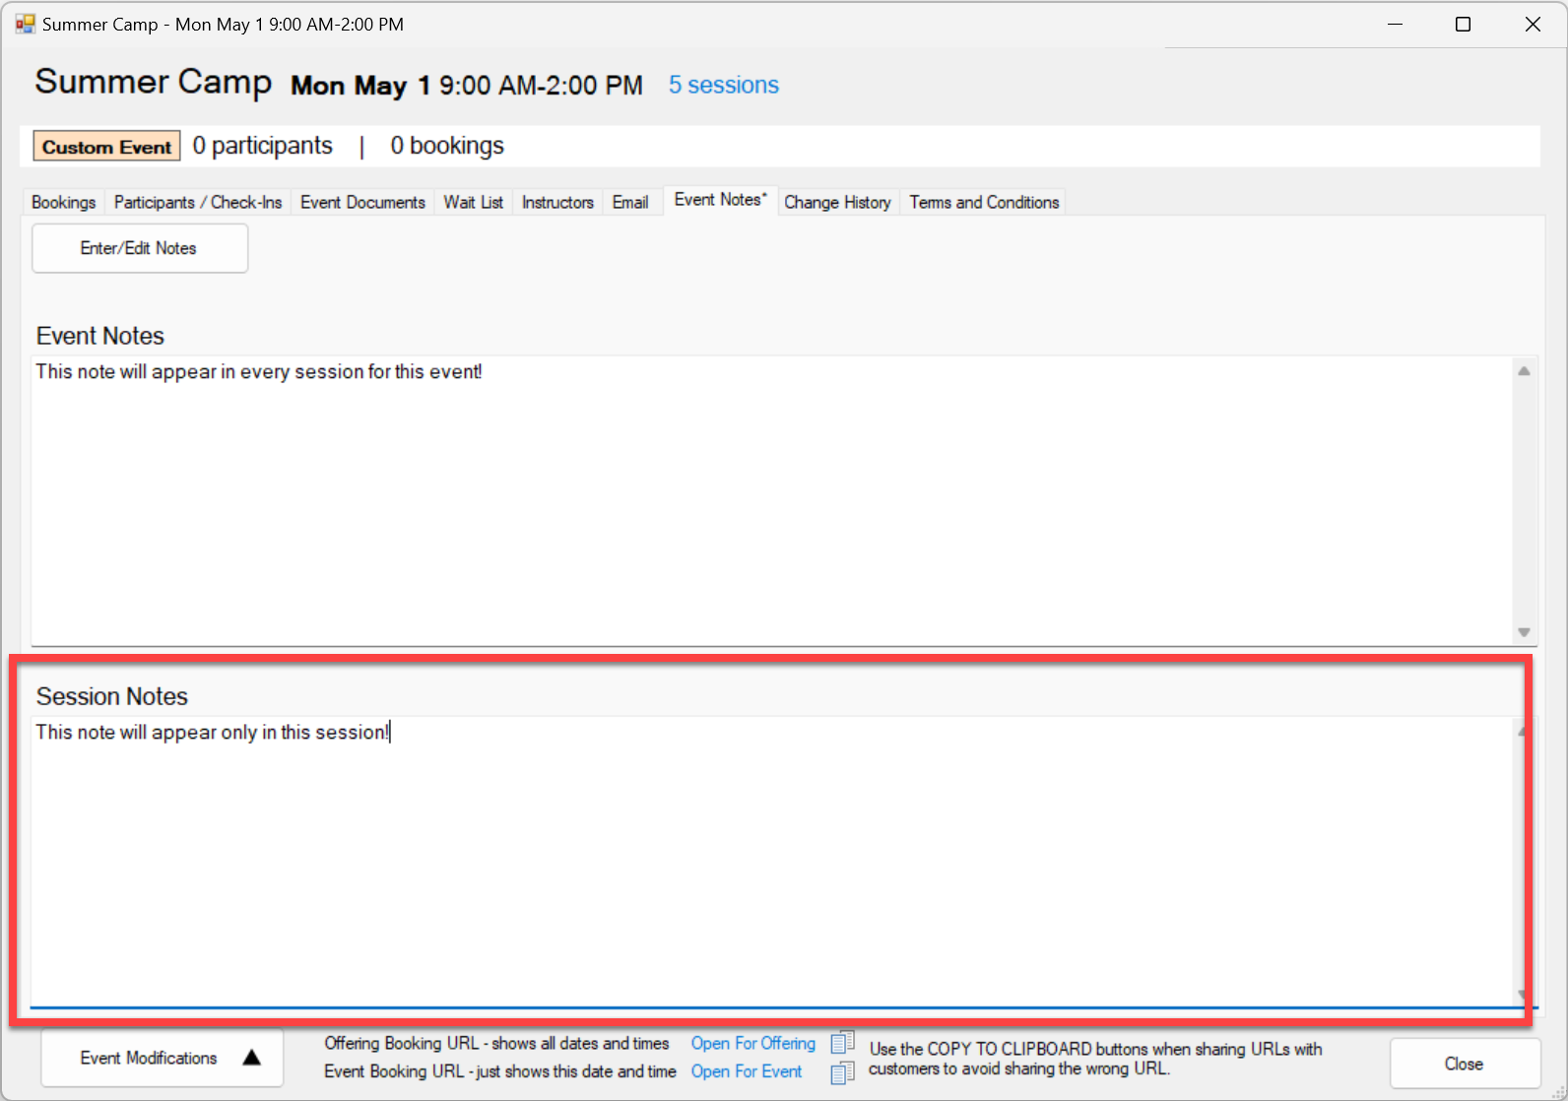Click the Custom Event label
Viewport: 1568px width, 1101px height.
[x=107, y=147]
